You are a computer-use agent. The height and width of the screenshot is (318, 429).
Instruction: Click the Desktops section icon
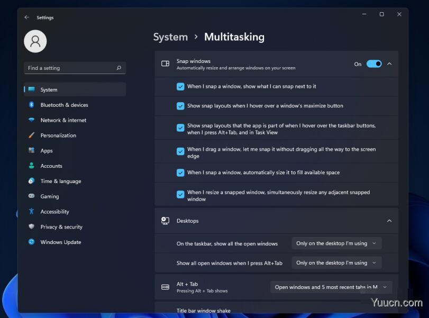165,221
